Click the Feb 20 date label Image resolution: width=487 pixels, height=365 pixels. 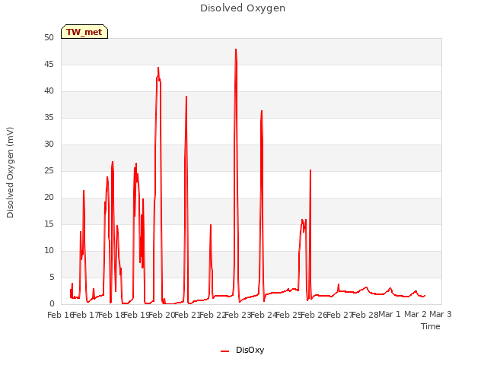(162, 315)
